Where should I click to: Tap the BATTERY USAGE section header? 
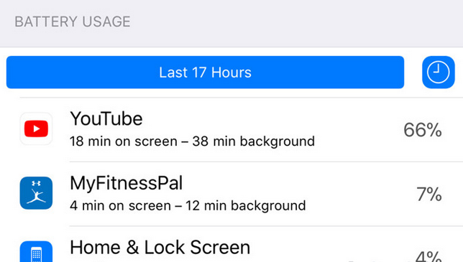[73, 22]
